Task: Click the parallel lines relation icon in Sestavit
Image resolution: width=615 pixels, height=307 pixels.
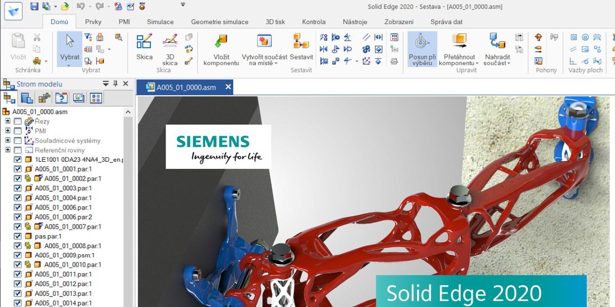Action: [366, 37]
